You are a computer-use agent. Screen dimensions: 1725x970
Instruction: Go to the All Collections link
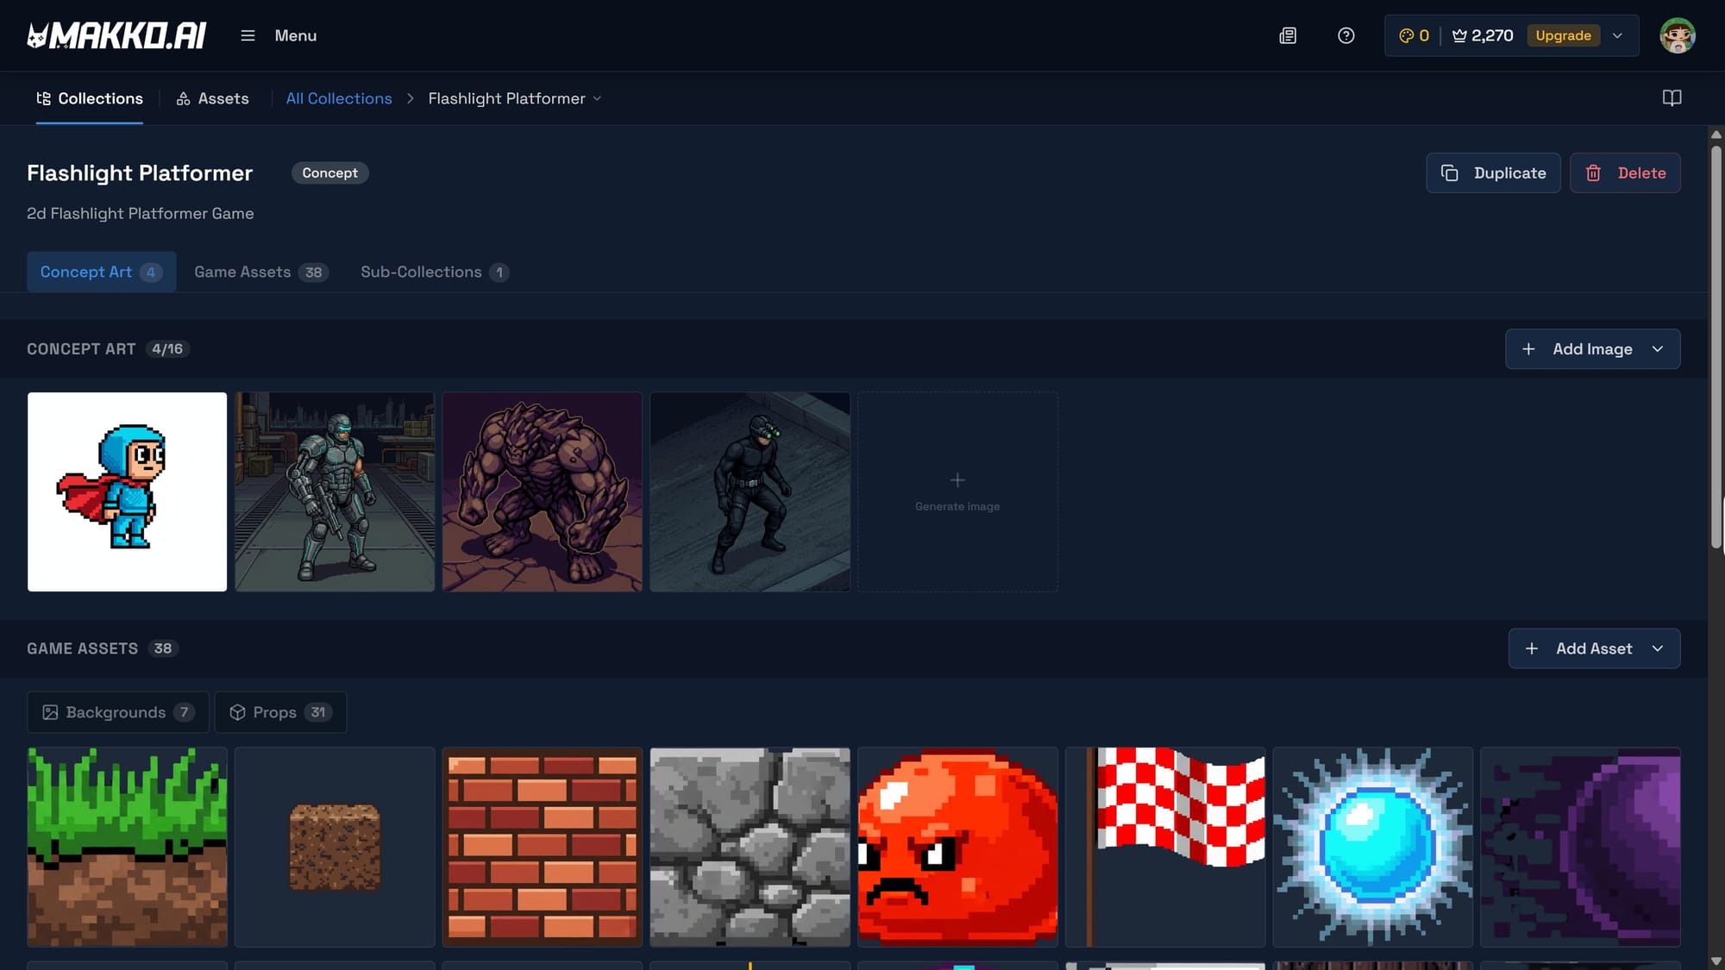pos(339,98)
